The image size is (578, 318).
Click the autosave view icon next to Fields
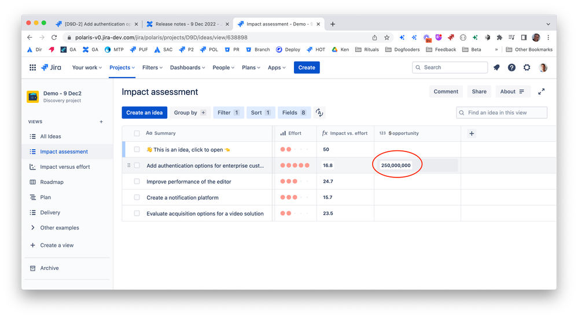[319, 113]
